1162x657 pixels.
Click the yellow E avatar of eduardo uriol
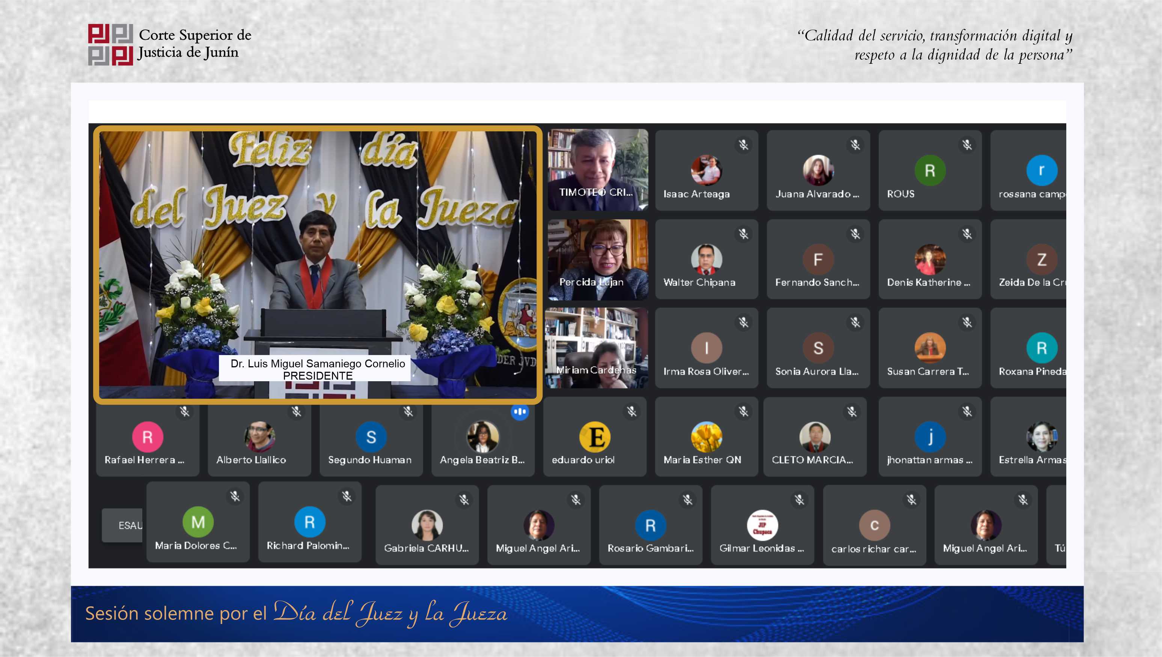[595, 437]
